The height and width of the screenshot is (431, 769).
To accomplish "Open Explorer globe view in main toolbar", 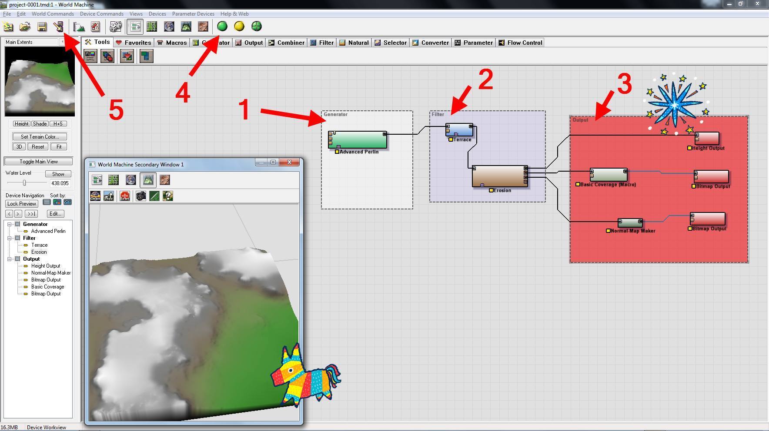I will pyautogui.click(x=169, y=27).
